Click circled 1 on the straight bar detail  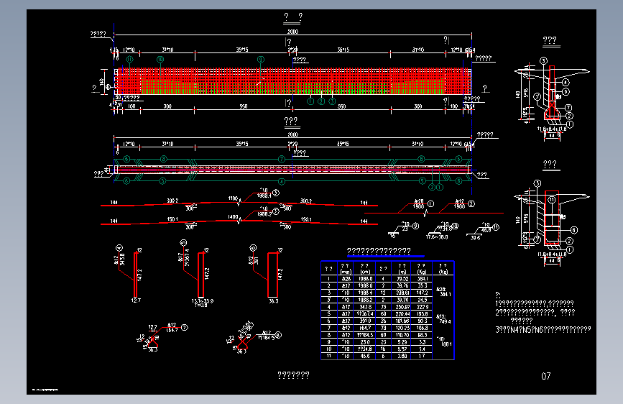[430, 204]
